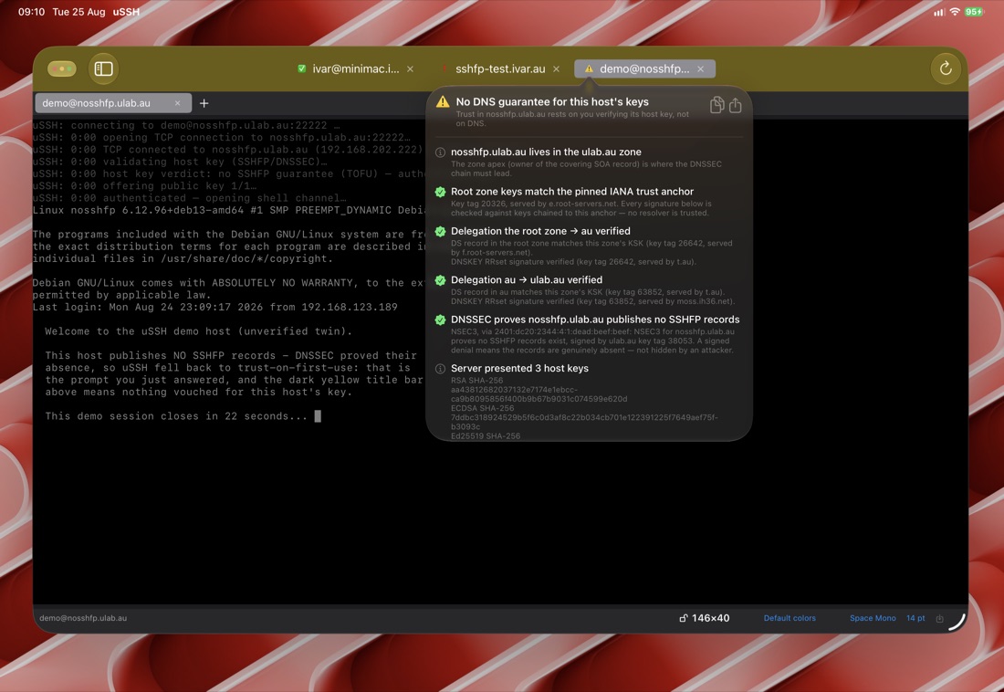Copy the DNS verification report
Viewport: 1004px width, 692px height.
point(717,104)
